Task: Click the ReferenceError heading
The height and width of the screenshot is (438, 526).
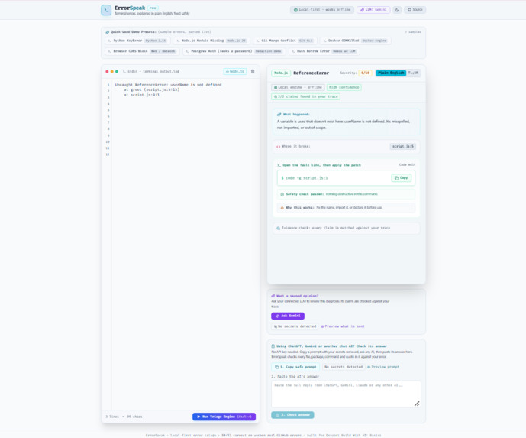Action: point(311,73)
